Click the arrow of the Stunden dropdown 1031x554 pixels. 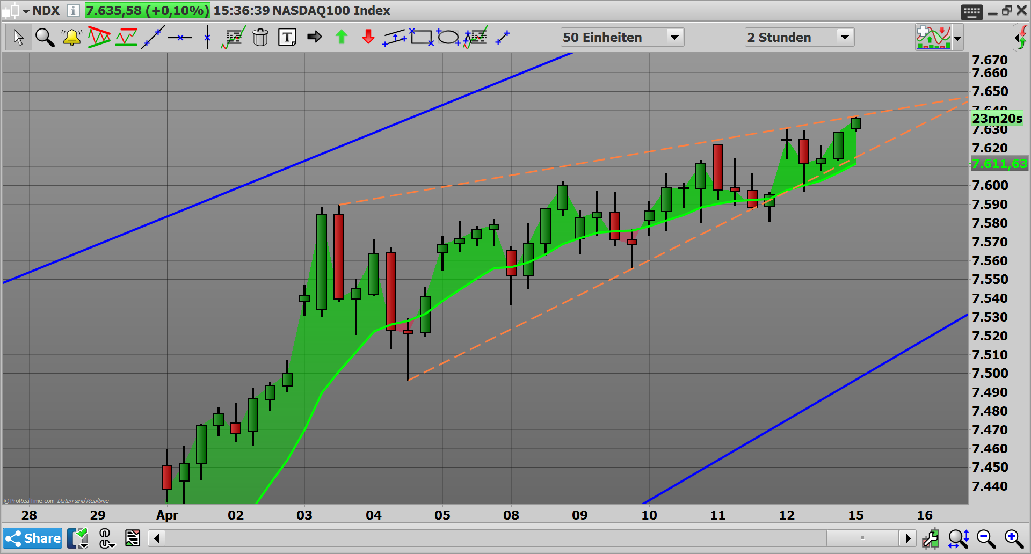(x=845, y=37)
